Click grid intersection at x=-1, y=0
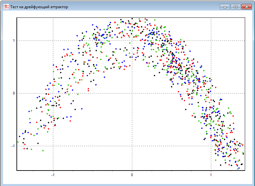Image resolution: width=255 pixels, height=186 pixels. [x=53, y=93]
